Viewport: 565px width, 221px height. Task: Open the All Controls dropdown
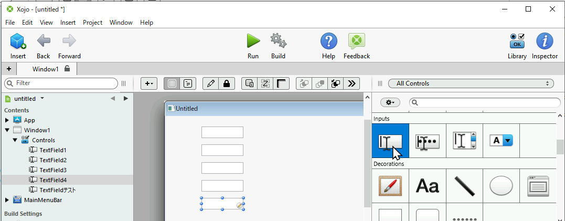(471, 83)
